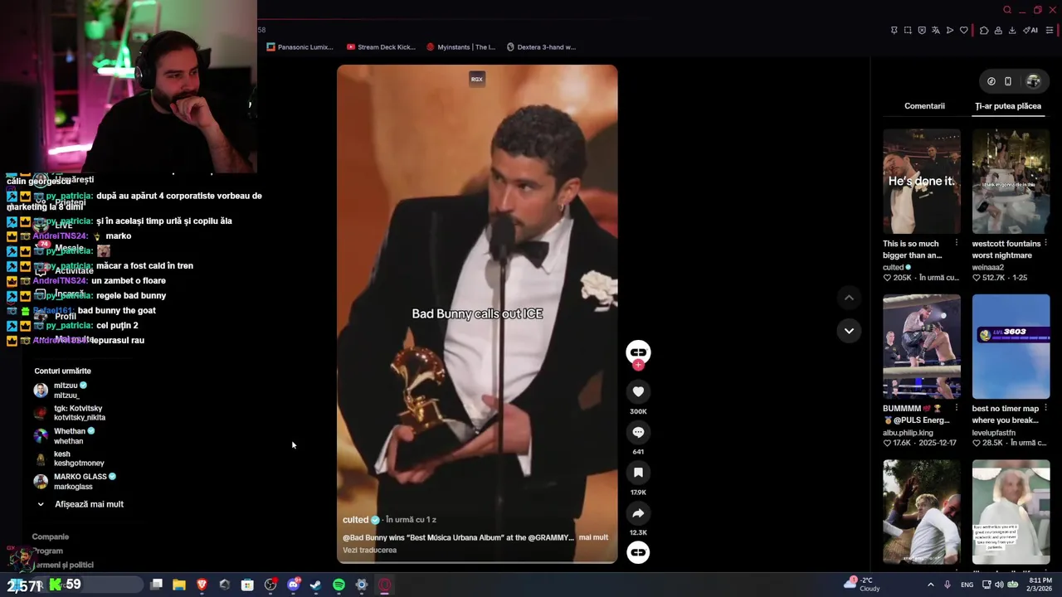1062x597 pixels.
Task: Open the AI assistant toolbar button
Action: [1030, 31]
